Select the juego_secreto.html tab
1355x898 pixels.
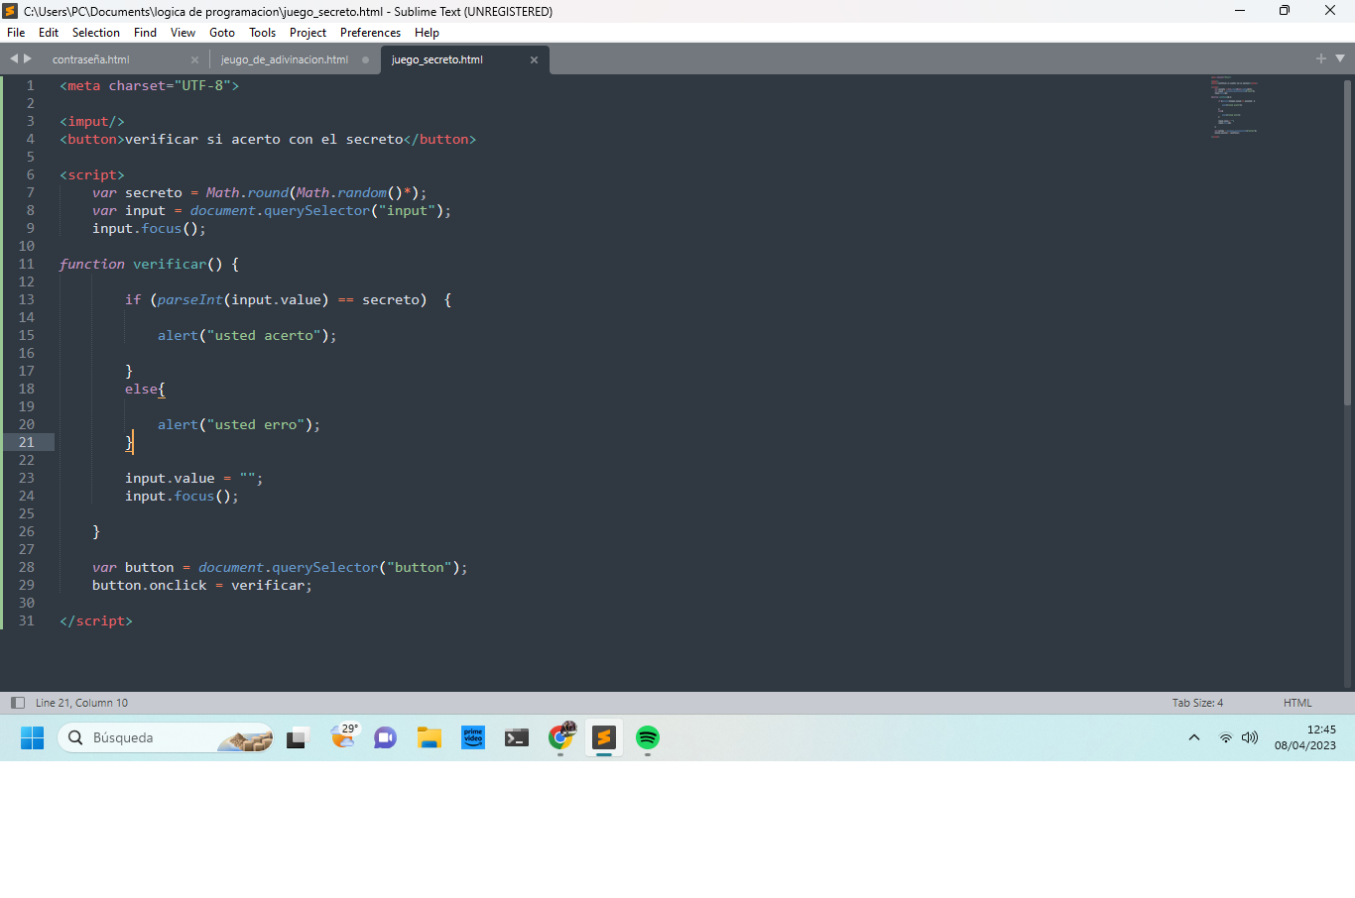tap(437, 59)
